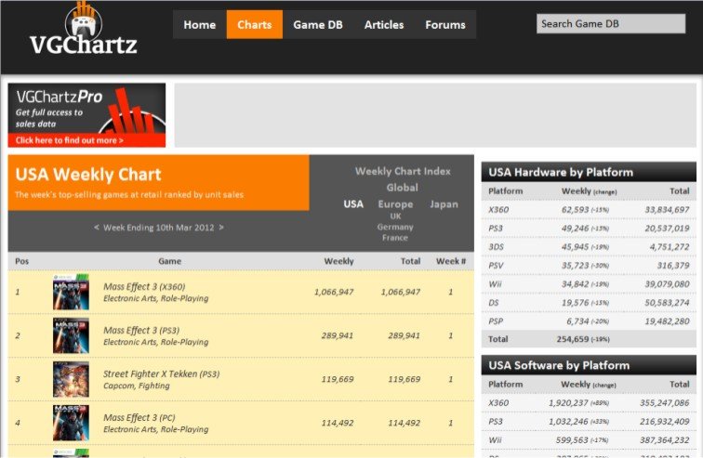The height and width of the screenshot is (458, 703).
Task: Go to Articles section
Action: [384, 25]
